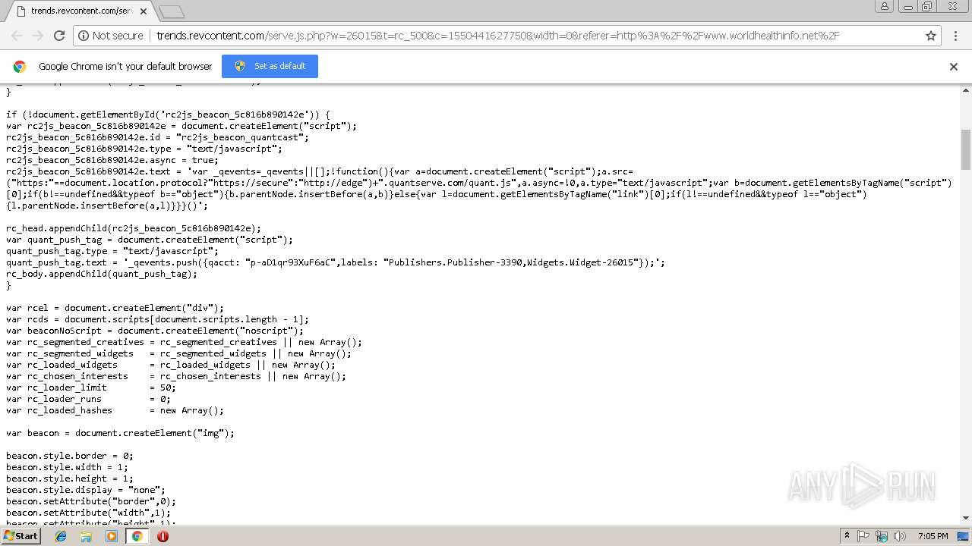The width and height of the screenshot is (972, 546).
Task: Reload the page with the refresh icon
Action: (x=59, y=36)
